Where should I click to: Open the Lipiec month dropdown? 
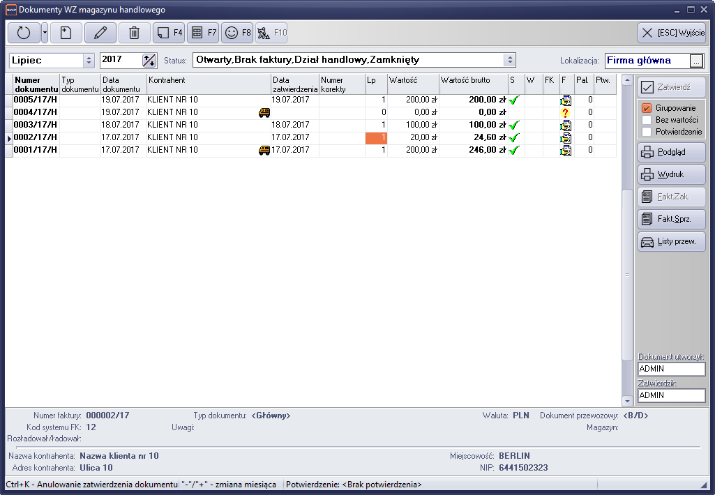89,61
